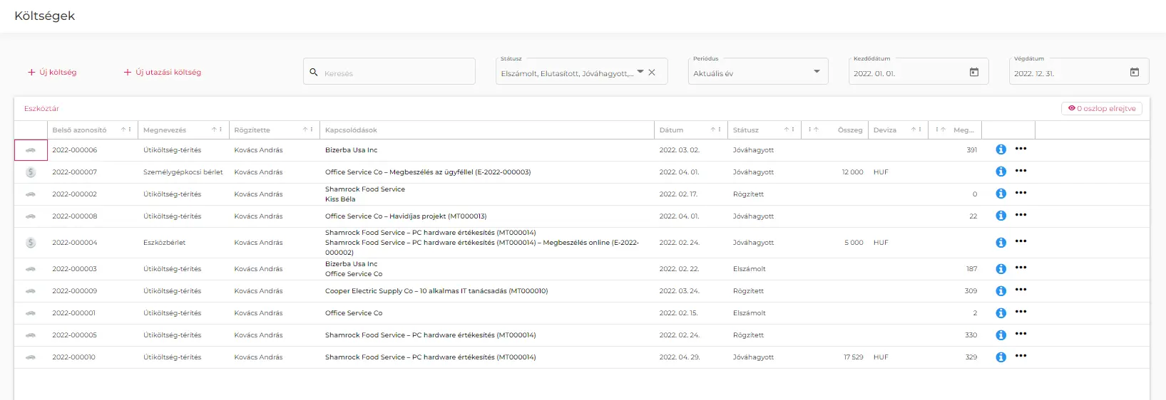Click the 'Új utazási költség' button
1166x400 pixels.
pos(162,73)
